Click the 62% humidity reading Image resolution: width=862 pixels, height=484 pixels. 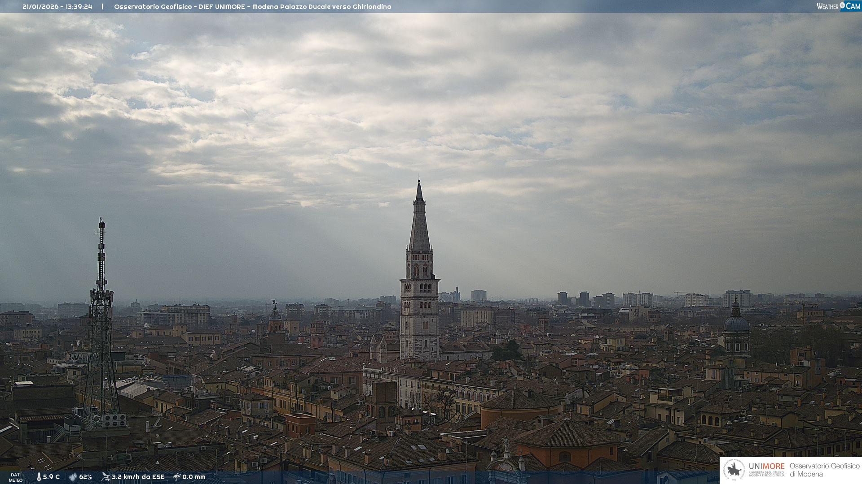[x=85, y=477]
